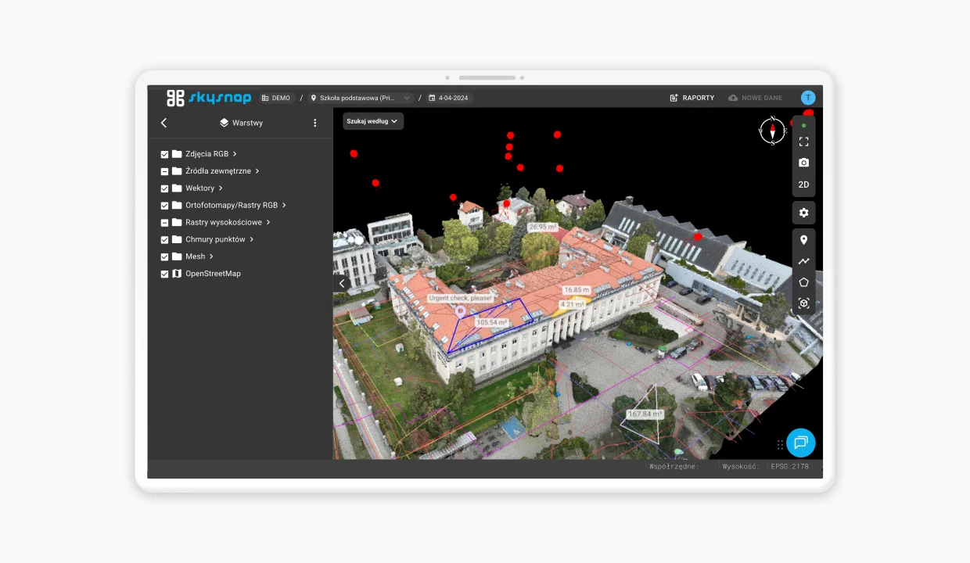970x563 pixels.
Task: Take a screenshot with the camera tool
Action: point(803,163)
